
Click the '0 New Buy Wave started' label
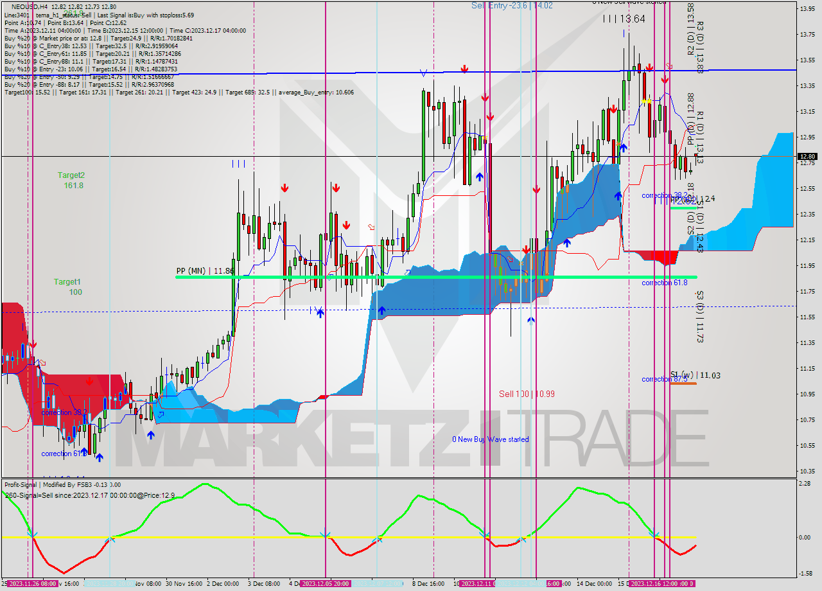(x=491, y=439)
